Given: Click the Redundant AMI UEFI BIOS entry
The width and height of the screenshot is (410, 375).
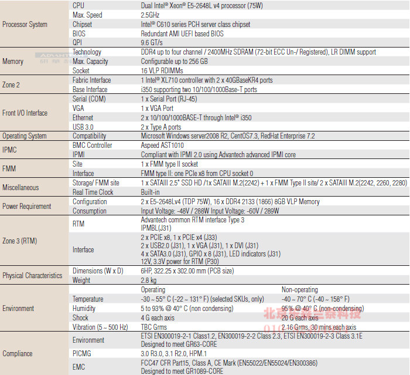Looking at the screenshot, I should tap(182, 34).
